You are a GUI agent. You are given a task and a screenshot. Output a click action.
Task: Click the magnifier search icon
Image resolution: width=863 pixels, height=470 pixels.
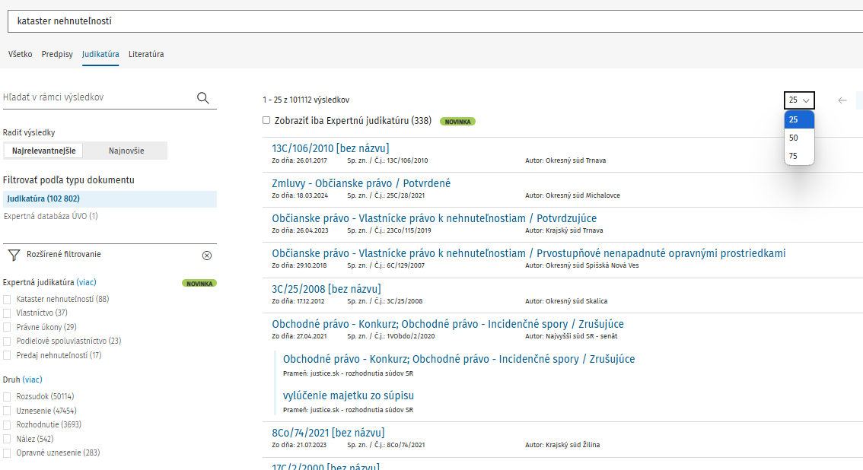202,97
